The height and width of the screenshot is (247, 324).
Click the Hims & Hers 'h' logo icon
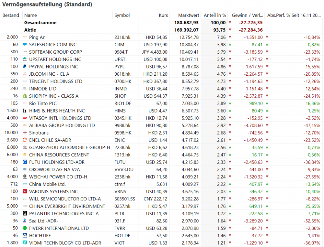click(25, 111)
